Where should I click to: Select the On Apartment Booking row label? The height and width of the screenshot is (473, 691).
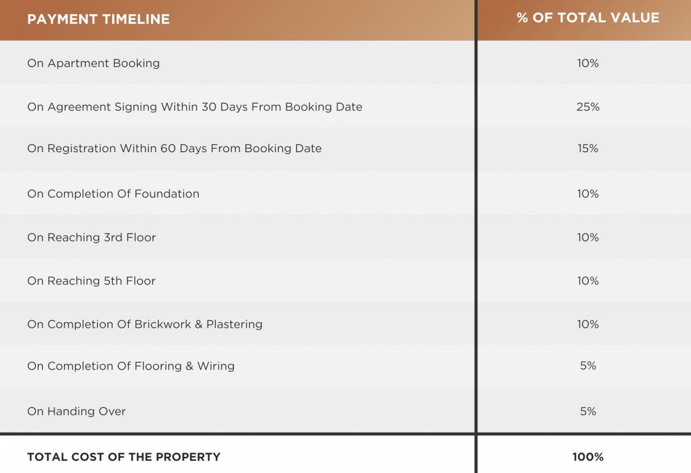pyautogui.click(x=93, y=63)
